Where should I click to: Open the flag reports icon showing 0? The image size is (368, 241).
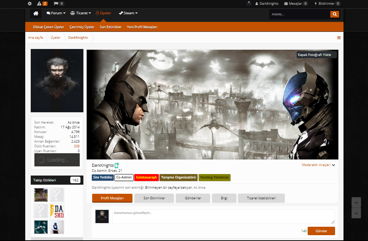(59, 4)
